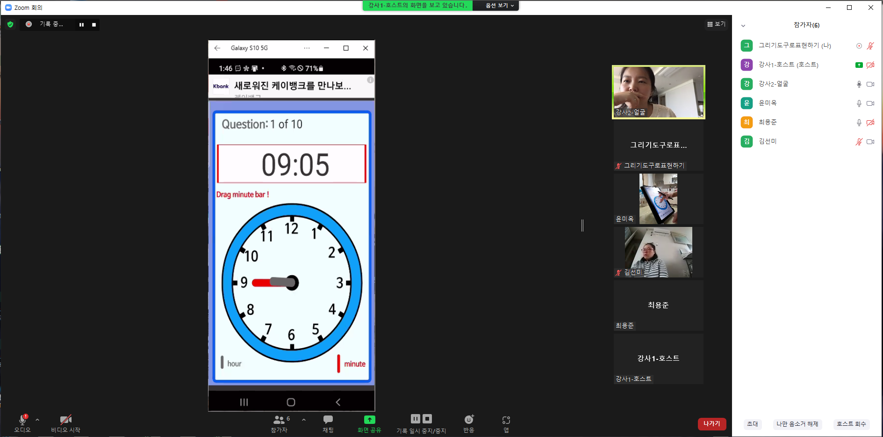Click camera-off icon for 최용준
Image resolution: width=883 pixels, height=437 pixels.
click(x=870, y=123)
